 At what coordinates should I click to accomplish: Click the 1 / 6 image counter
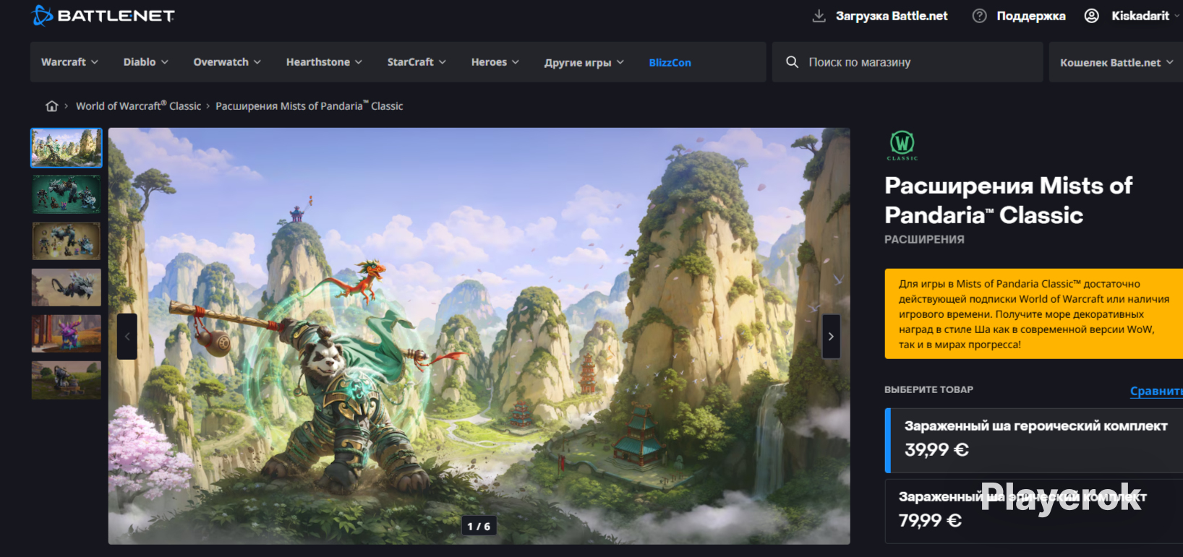click(479, 527)
